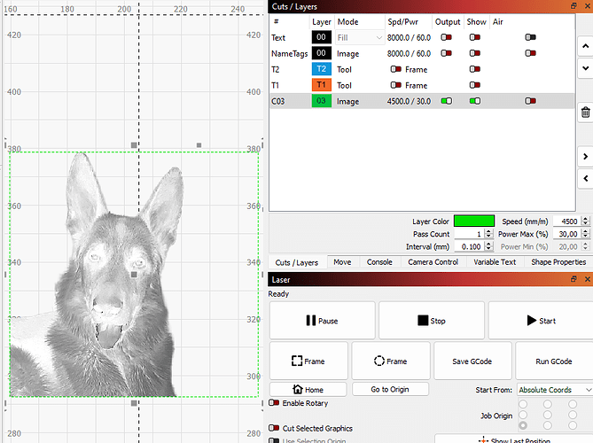Toggle Enable Rotary switch
Screen dimensions: 593x443
click(x=274, y=403)
